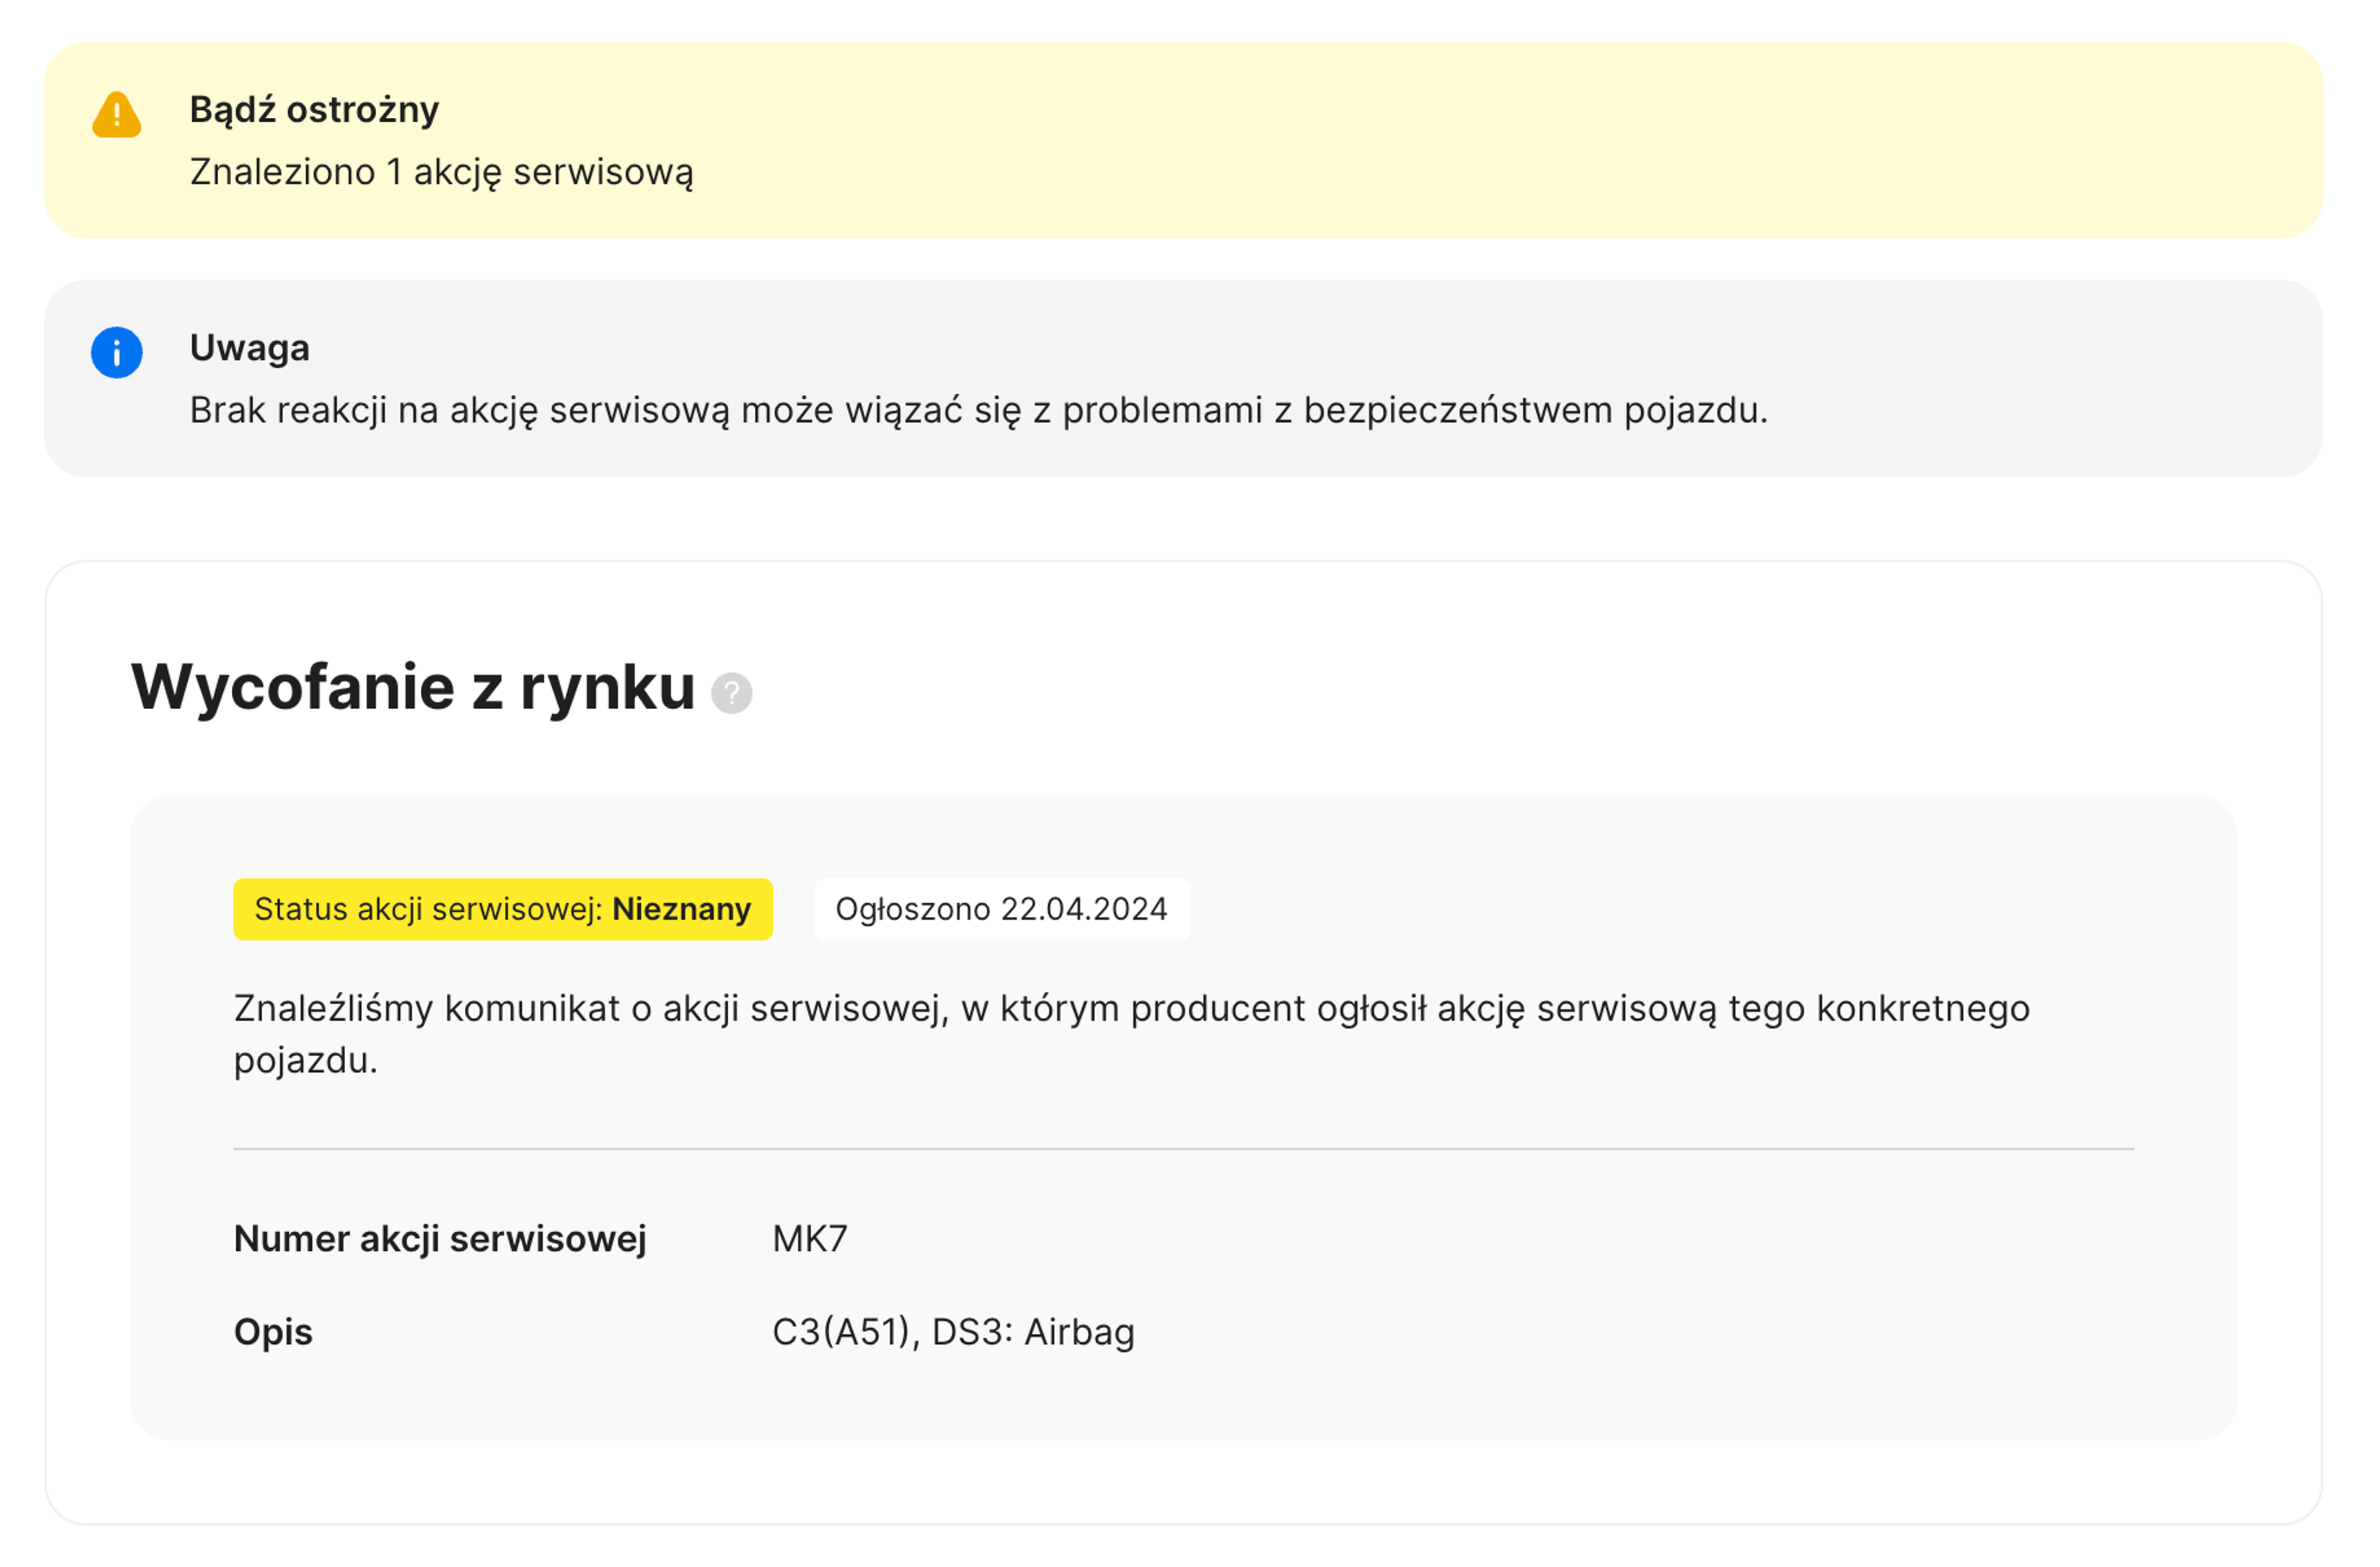Viewport: 2380px width, 1567px height.
Task: Click the 'Numer akcji serwisowej' label
Action: click(440, 1239)
